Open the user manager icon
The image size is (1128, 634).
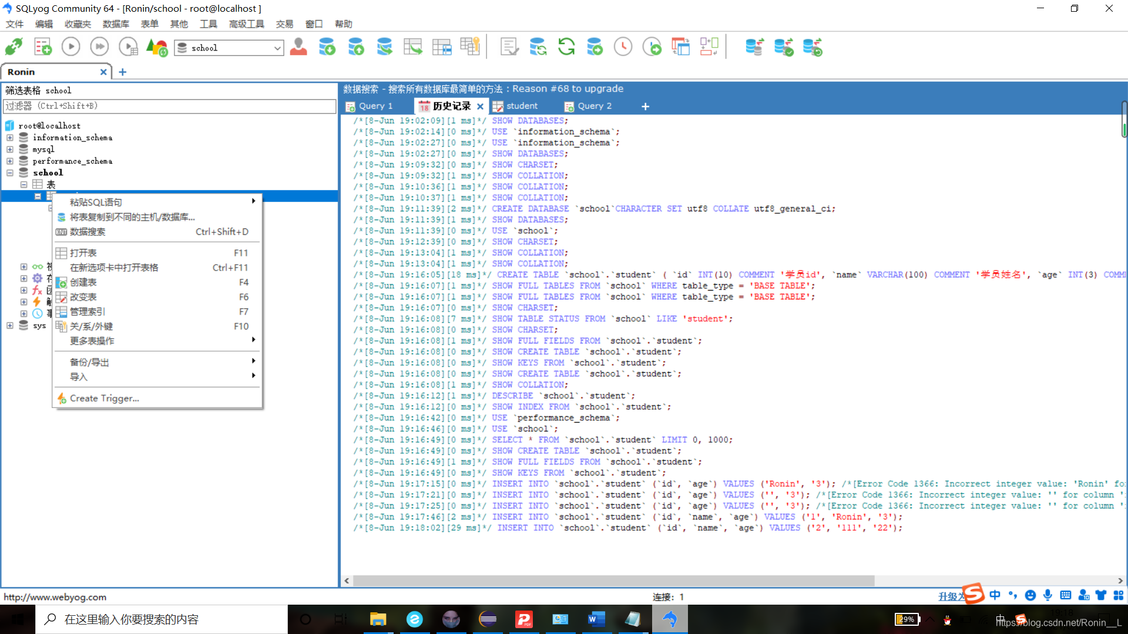[x=298, y=47]
